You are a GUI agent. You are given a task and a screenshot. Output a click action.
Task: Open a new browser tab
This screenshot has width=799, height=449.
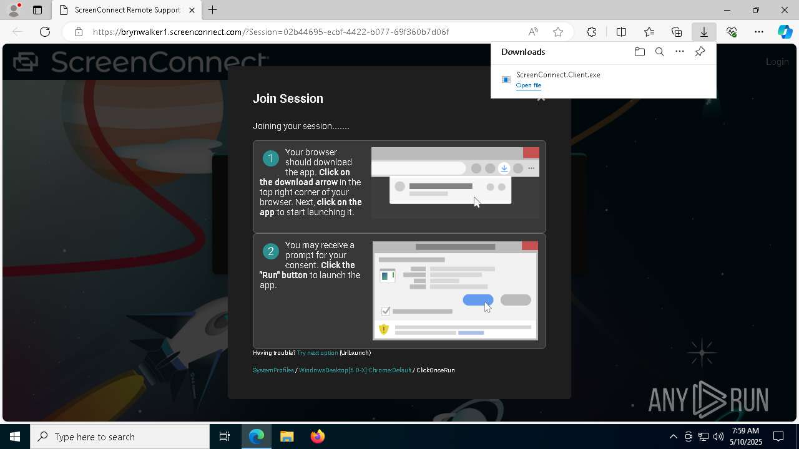pos(213,10)
